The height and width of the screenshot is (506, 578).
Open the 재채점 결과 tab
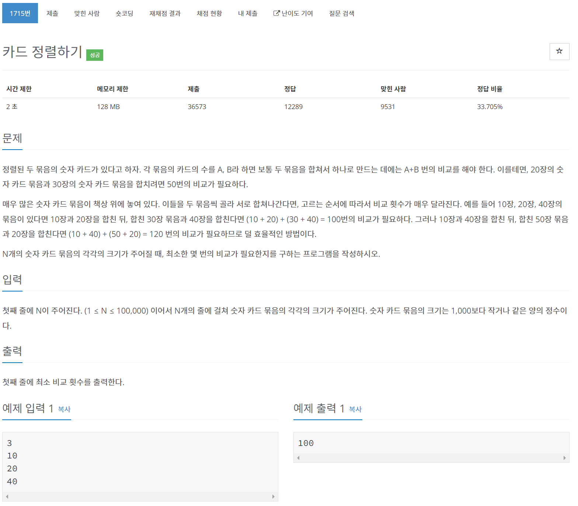tap(165, 13)
